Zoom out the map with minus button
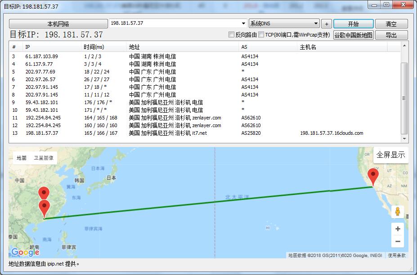Screen dimensions: 417x275 [x=397, y=242]
